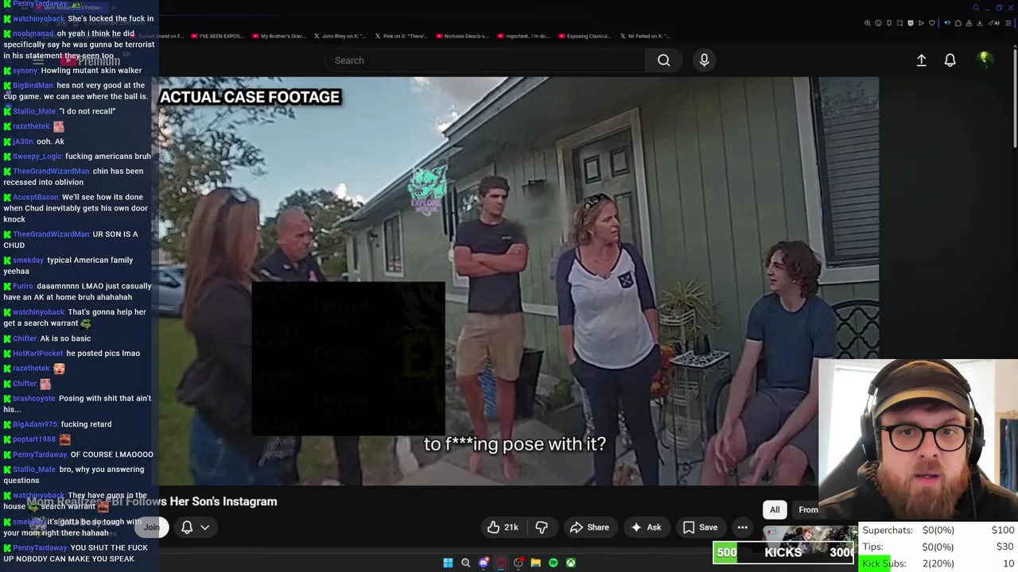The width and height of the screenshot is (1018, 572).
Task: Select the 'From' filter chip
Action: tap(807, 510)
